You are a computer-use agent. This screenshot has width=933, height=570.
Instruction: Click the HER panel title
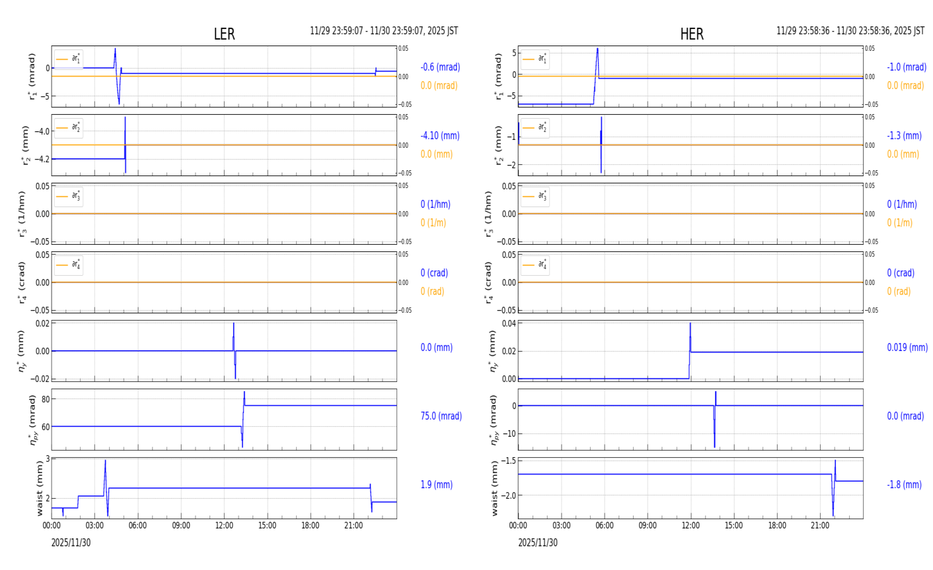coord(692,34)
